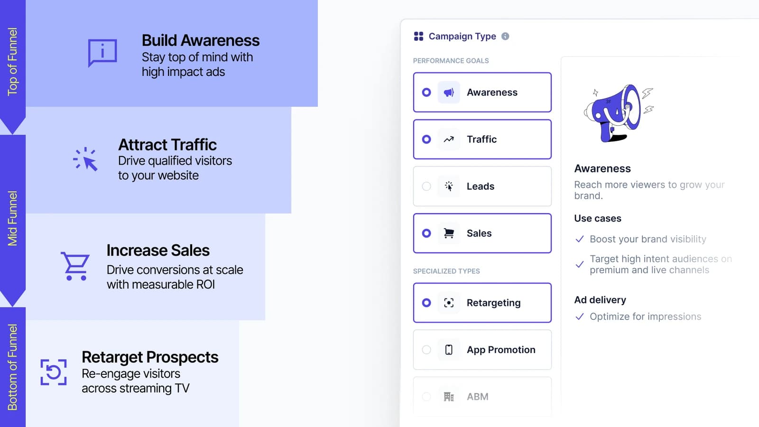Select the App Promotion radio button
The image size is (759, 427).
click(x=426, y=350)
